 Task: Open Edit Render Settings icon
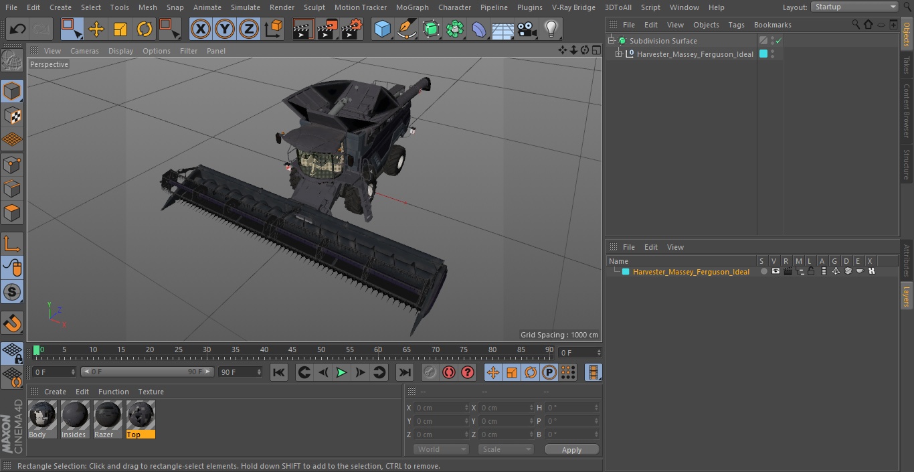coord(351,29)
